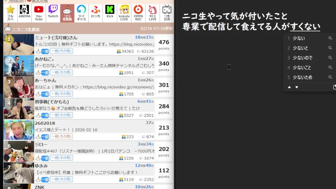Open the YouTube icon tab
The width and height of the screenshot is (336, 189).
(39, 13)
